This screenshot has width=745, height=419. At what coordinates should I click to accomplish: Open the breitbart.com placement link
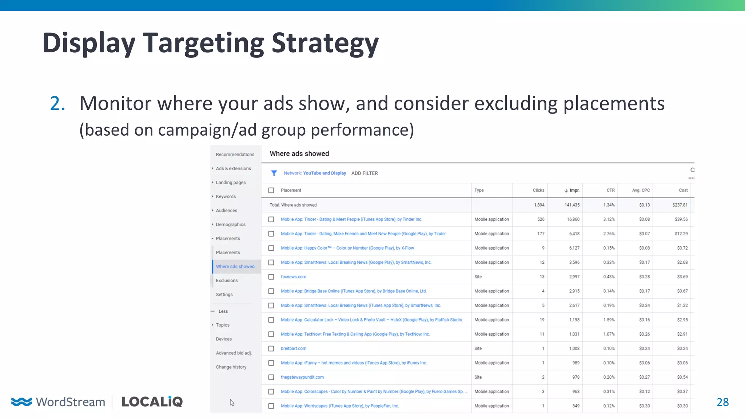click(x=293, y=348)
